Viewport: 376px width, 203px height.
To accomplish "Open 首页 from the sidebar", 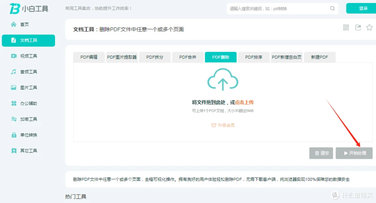I will [20, 24].
